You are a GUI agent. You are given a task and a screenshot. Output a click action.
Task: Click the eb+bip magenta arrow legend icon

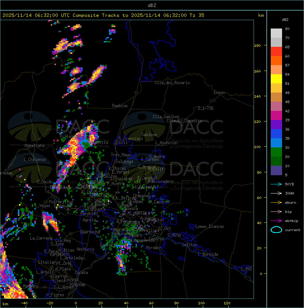click(x=276, y=221)
